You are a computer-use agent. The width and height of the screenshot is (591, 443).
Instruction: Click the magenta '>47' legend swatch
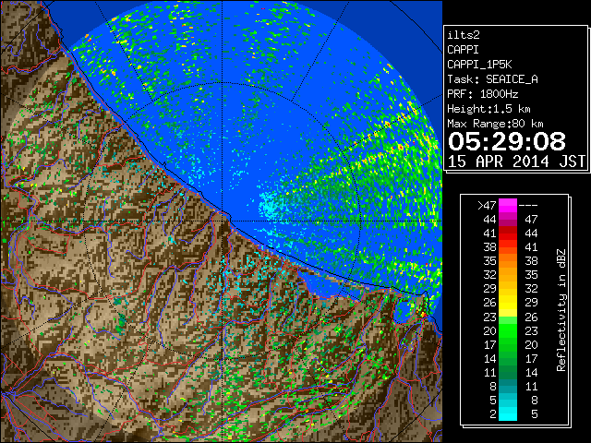508,206
